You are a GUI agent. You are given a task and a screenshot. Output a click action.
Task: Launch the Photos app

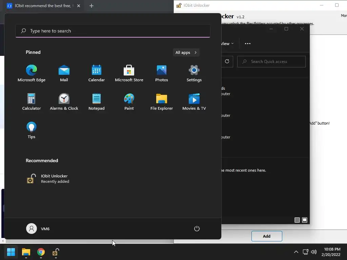point(162,73)
